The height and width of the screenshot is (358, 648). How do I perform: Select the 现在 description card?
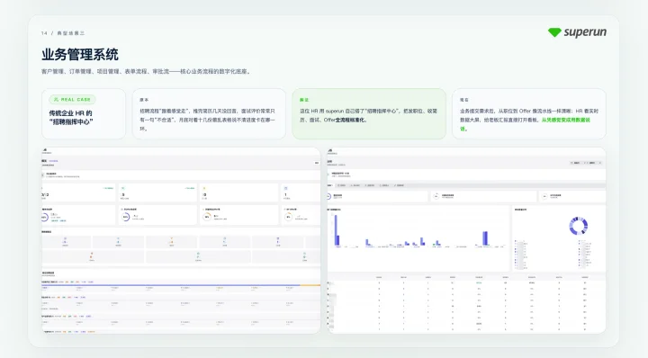pos(529,113)
